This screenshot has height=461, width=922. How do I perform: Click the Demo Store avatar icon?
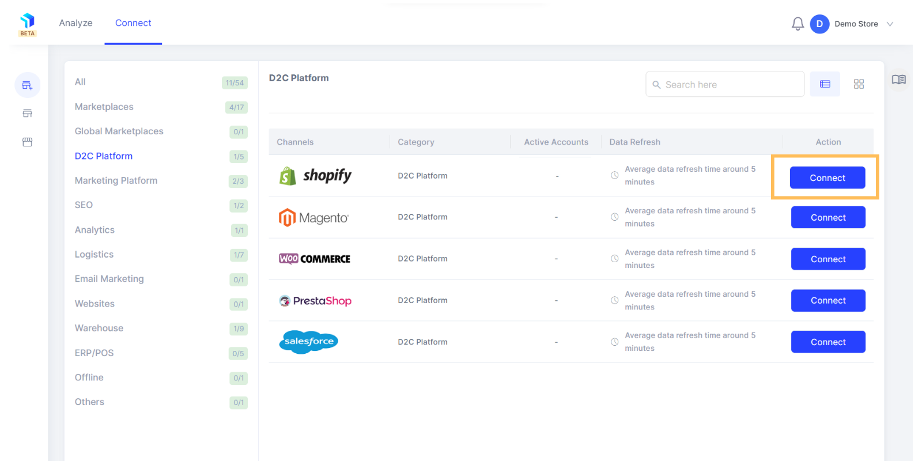[x=819, y=24]
